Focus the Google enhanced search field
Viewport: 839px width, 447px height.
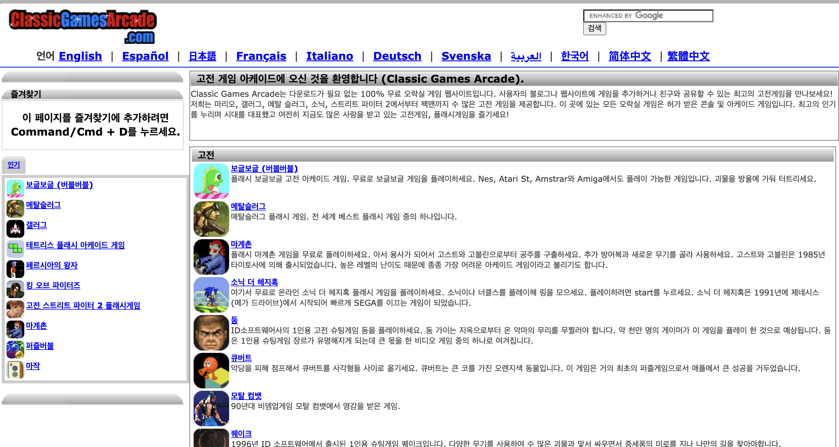647,16
